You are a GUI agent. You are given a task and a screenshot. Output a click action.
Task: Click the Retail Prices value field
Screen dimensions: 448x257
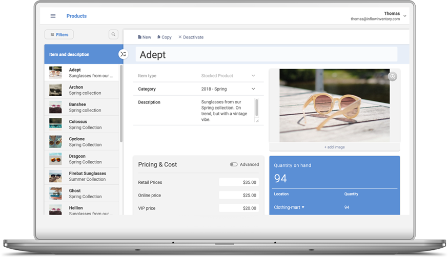point(239,182)
